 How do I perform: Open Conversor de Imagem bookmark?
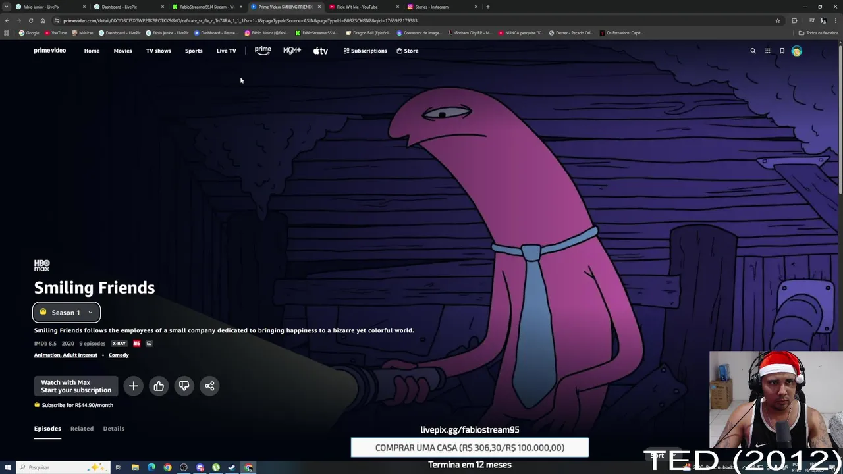419,33
